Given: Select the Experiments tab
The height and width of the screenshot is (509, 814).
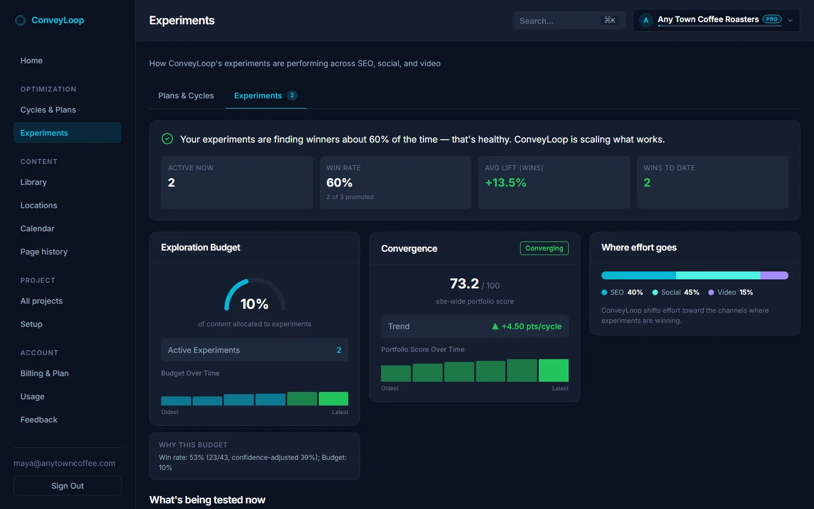Looking at the screenshot, I should click(266, 96).
